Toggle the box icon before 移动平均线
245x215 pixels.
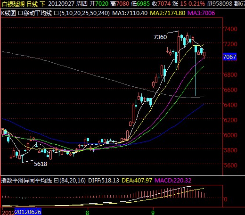(20, 13)
